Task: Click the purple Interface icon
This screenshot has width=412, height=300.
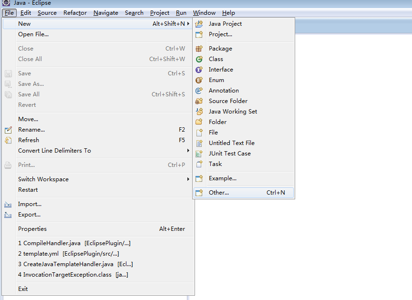Action: tap(199, 70)
